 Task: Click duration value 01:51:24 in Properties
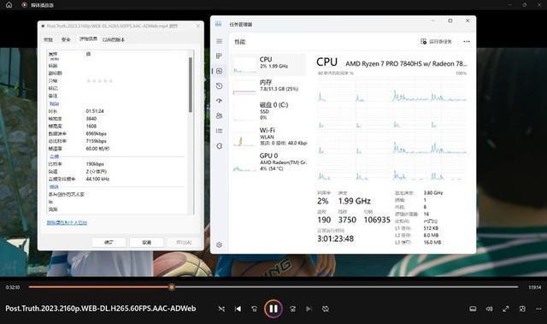tap(95, 111)
